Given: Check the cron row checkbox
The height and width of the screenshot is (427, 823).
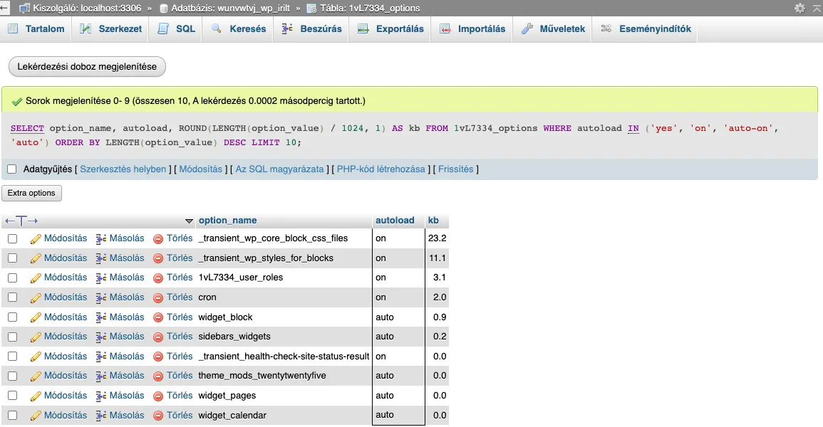Looking at the screenshot, I should (x=13, y=297).
